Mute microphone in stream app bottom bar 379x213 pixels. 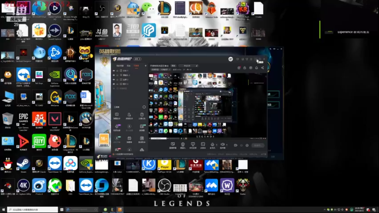[x=212, y=144]
